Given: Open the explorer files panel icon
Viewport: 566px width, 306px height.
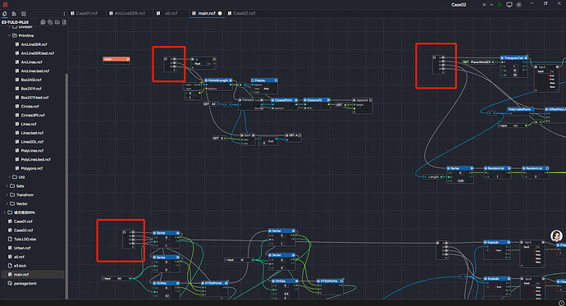Looking at the screenshot, I should click(5, 14).
